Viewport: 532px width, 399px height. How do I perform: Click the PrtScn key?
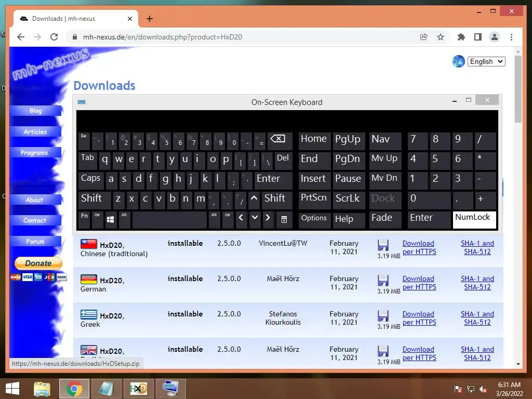(x=314, y=200)
